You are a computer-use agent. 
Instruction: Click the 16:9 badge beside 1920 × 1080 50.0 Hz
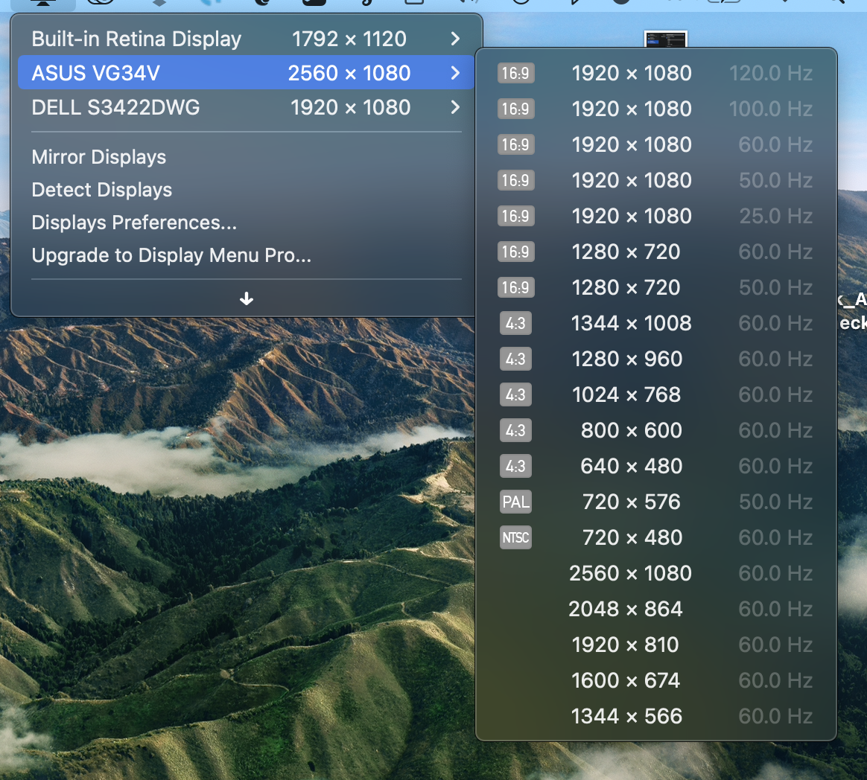pos(516,180)
